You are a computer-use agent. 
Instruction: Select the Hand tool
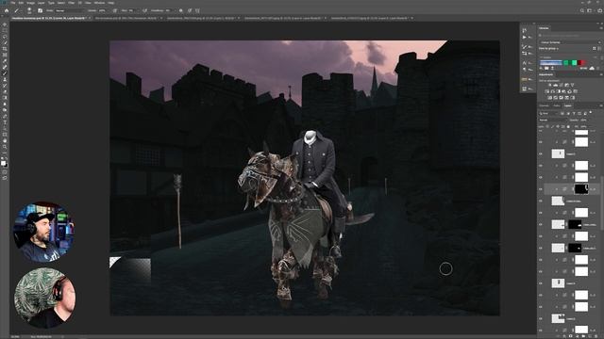5,140
